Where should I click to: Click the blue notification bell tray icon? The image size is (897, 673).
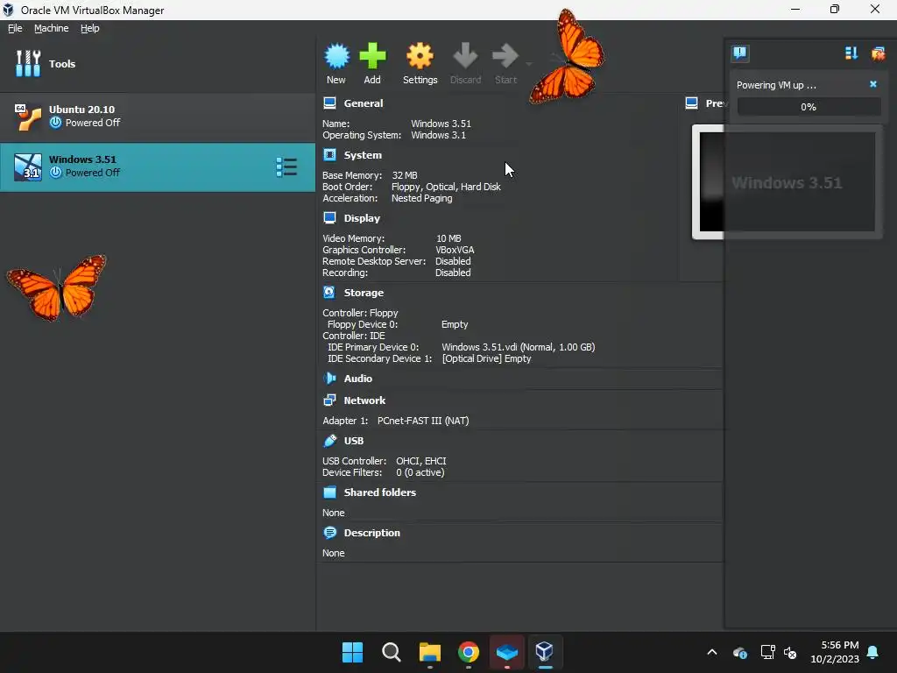873,652
